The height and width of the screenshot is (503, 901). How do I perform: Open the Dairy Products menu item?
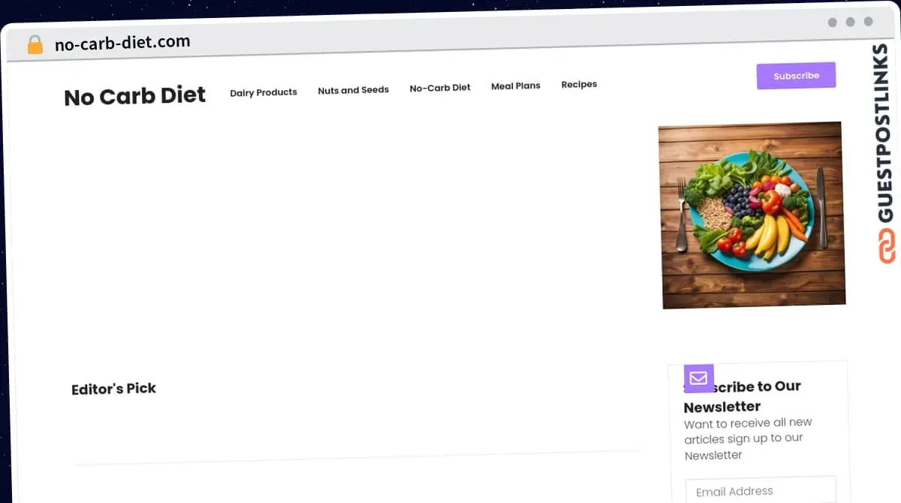[x=264, y=92]
